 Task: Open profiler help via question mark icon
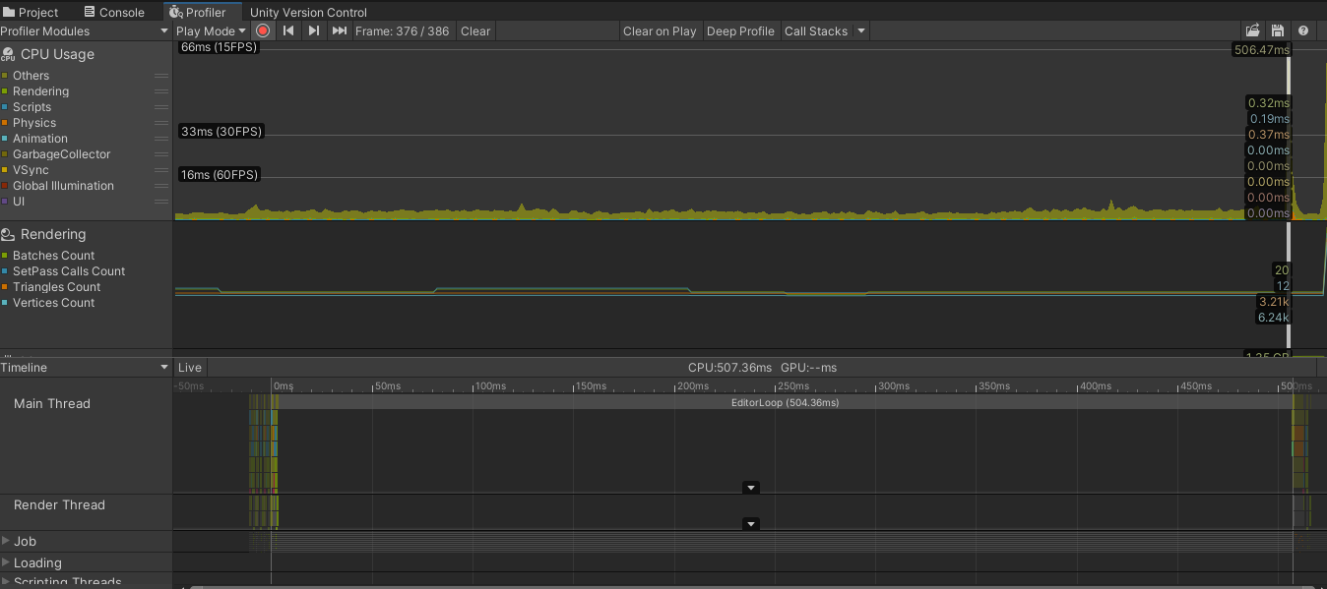(1302, 30)
